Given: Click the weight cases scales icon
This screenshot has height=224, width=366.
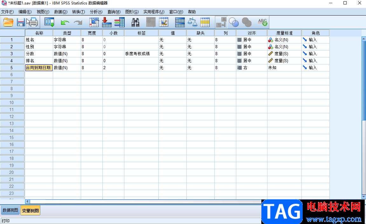Looking at the screenshot, I should tap(192, 22).
